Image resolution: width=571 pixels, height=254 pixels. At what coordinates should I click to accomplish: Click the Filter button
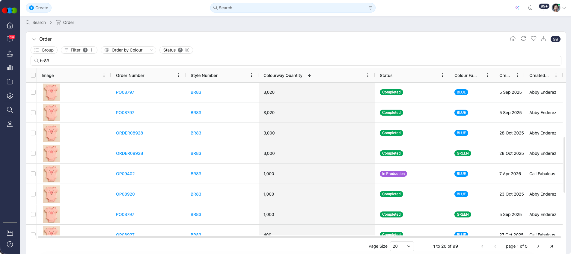click(x=76, y=50)
